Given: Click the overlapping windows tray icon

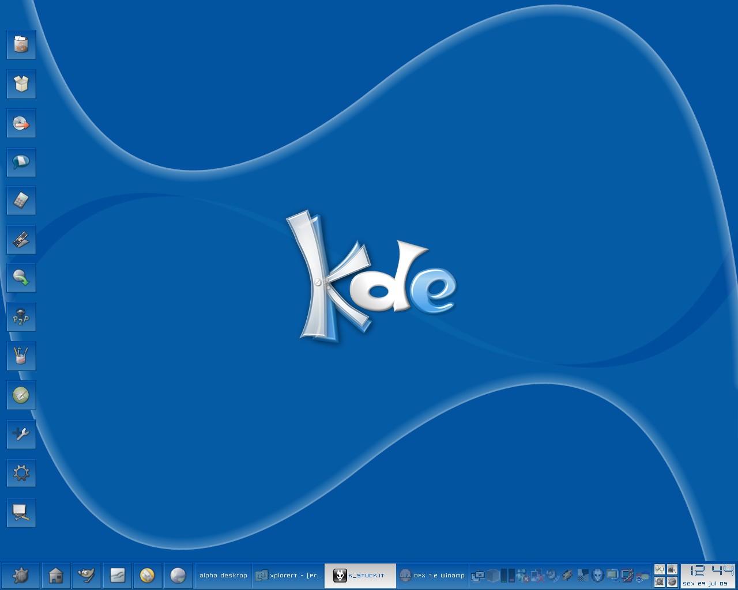Looking at the screenshot, I should coord(477,576).
